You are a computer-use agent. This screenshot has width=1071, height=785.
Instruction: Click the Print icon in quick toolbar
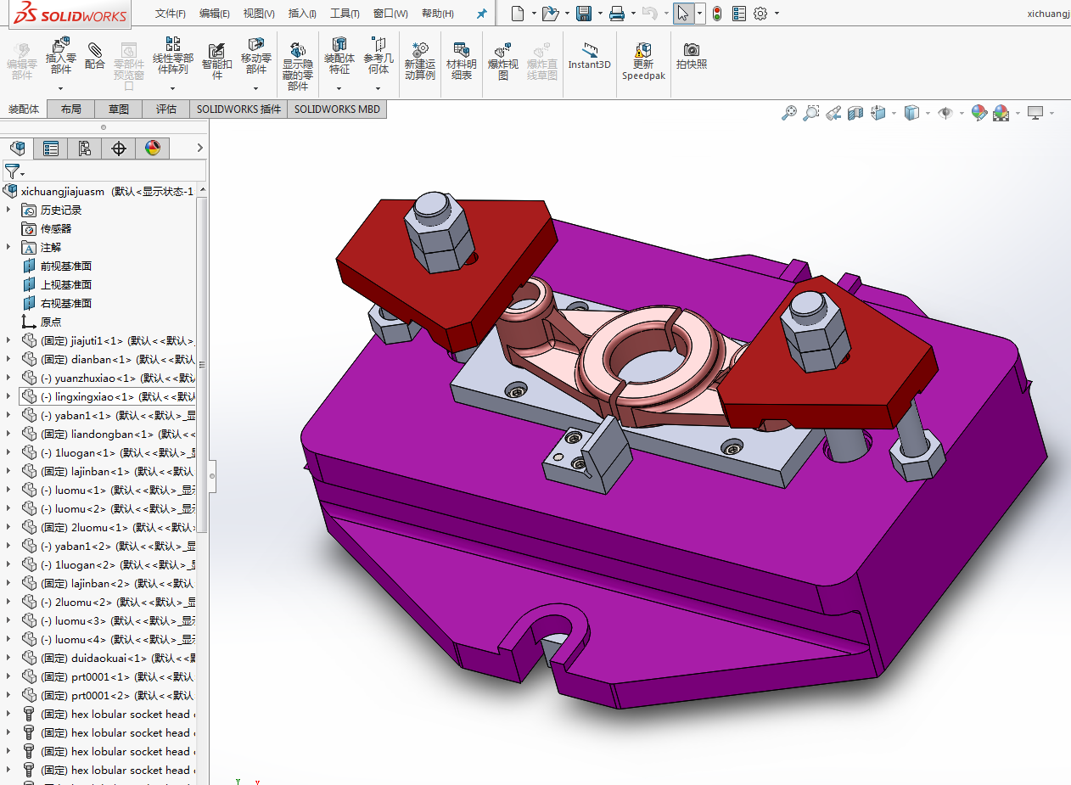617,14
